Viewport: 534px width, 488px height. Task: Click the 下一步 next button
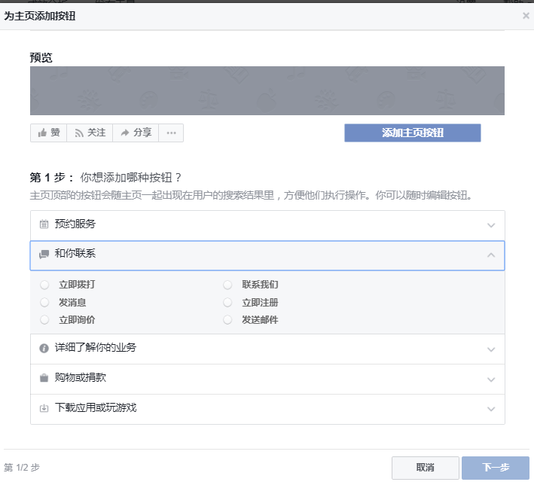496,468
